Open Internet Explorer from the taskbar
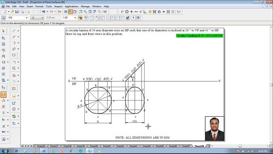This screenshot has height=154, width=273. tap(16, 151)
